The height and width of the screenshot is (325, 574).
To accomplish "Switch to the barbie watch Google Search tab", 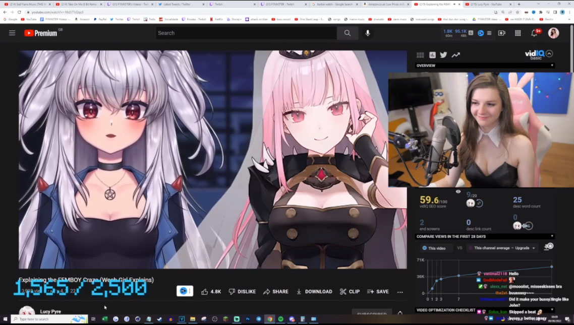I will [x=334, y=5].
